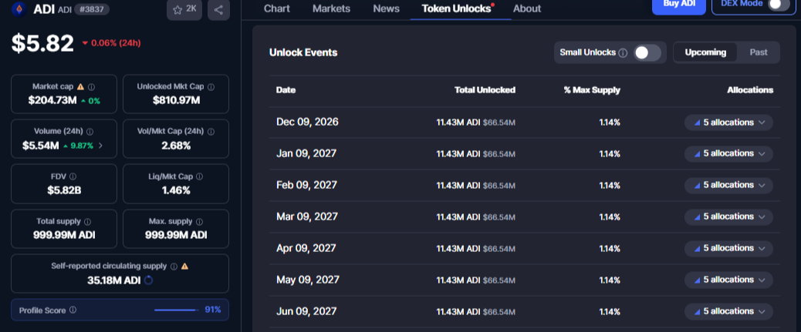Click the $204.73M market cap value
The width and height of the screenshot is (801, 332).
click(x=52, y=100)
